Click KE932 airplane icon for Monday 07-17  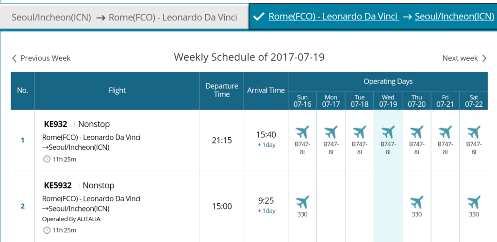pos(331,132)
